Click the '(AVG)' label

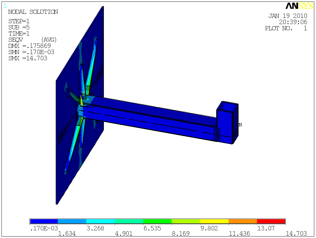pyautogui.click(x=49, y=40)
